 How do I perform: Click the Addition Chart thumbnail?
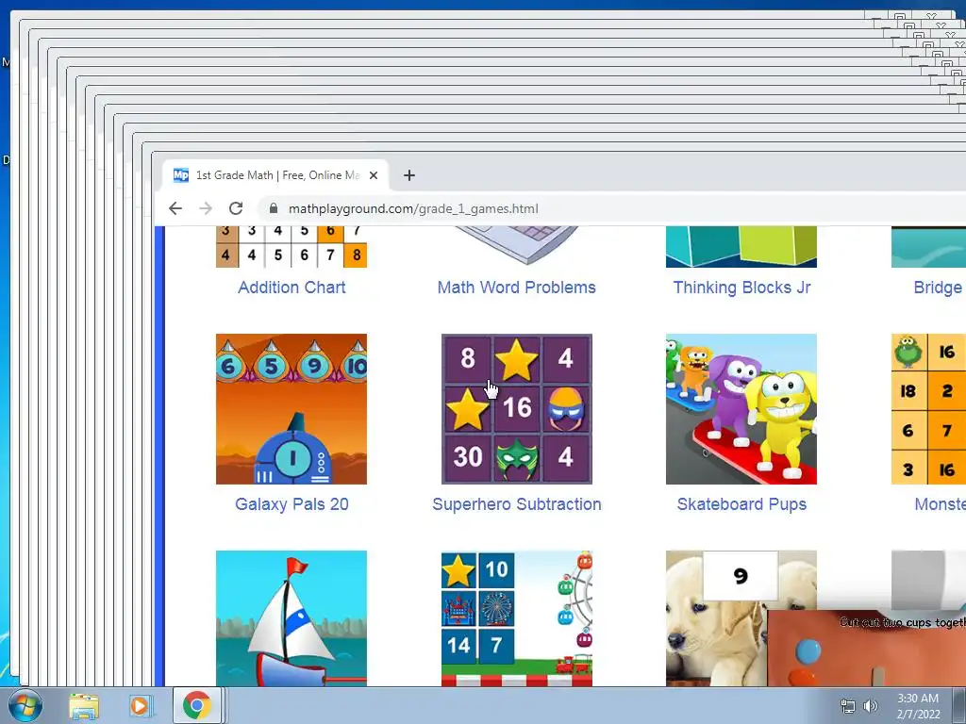pos(291,247)
